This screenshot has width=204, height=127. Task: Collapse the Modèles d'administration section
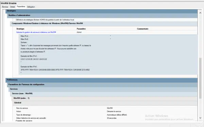pos(102,15)
